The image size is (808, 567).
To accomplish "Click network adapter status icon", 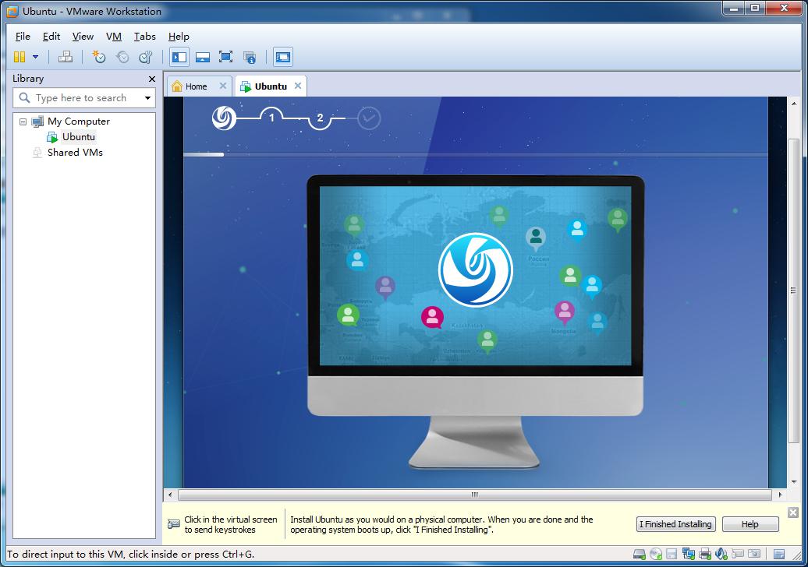I will pos(688,554).
